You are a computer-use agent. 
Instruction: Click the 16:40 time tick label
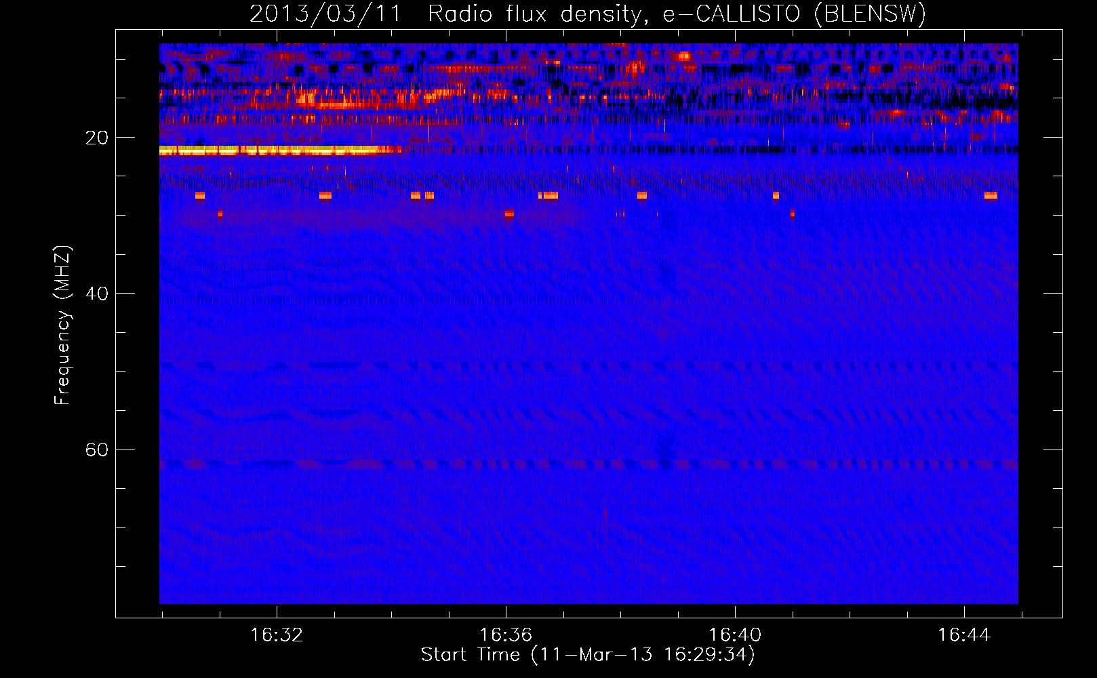click(735, 635)
